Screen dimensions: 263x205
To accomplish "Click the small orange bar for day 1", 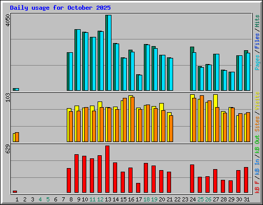I will tap(17, 137).
